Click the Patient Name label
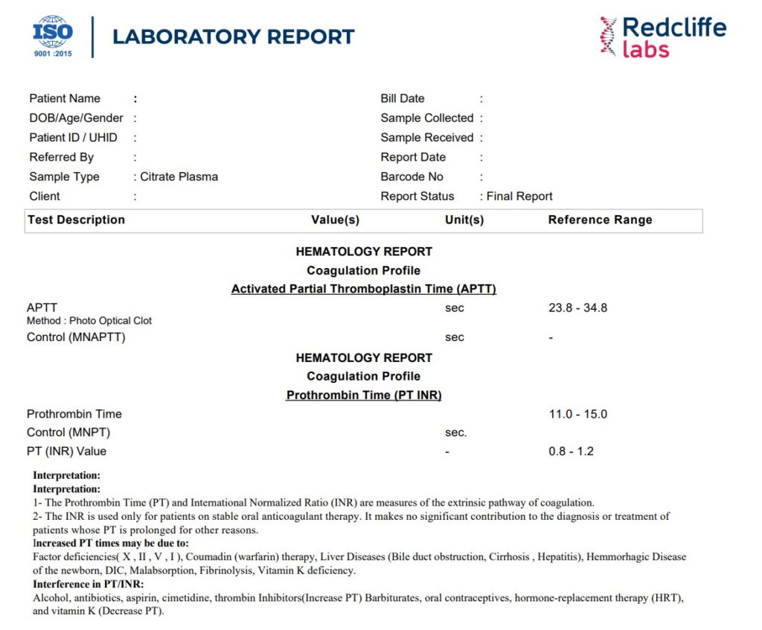The height and width of the screenshot is (630, 762). (65, 98)
